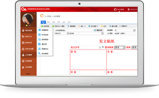The height and width of the screenshot is (98, 159).
Task: Open 个人空间 in the top header
Action: pos(119,10)
